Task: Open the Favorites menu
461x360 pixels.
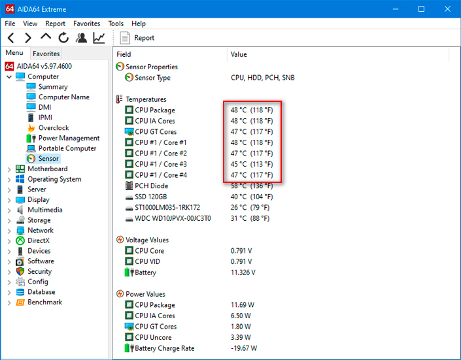Action: pyautogui.click(x=87, y=24)
